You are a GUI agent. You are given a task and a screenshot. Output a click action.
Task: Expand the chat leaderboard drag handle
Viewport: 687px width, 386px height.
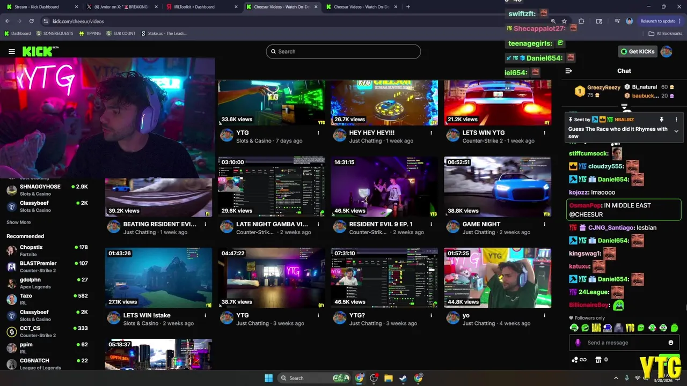tap(624, 107)
